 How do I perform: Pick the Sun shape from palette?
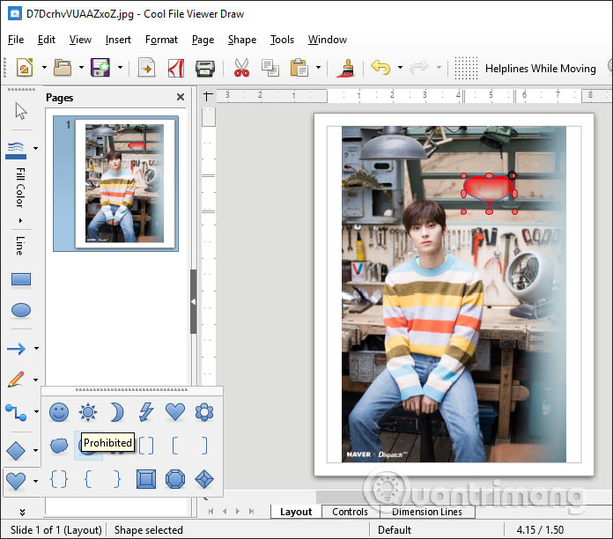tap(88, 411)
